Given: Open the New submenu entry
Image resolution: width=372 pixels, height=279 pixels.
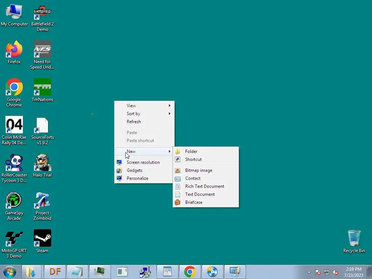Looking at the screenshot, I should point(145,151).
